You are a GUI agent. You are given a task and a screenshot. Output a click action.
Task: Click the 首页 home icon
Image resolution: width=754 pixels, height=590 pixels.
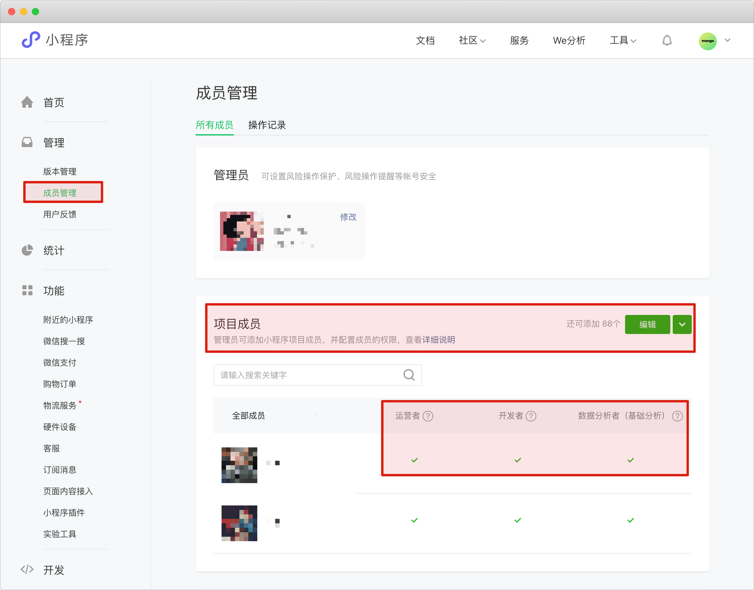click(x=27, y=102)
